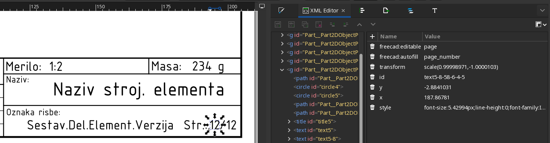Expand the second g Part2DObject node
550x143 pixels.
point(282,44)
